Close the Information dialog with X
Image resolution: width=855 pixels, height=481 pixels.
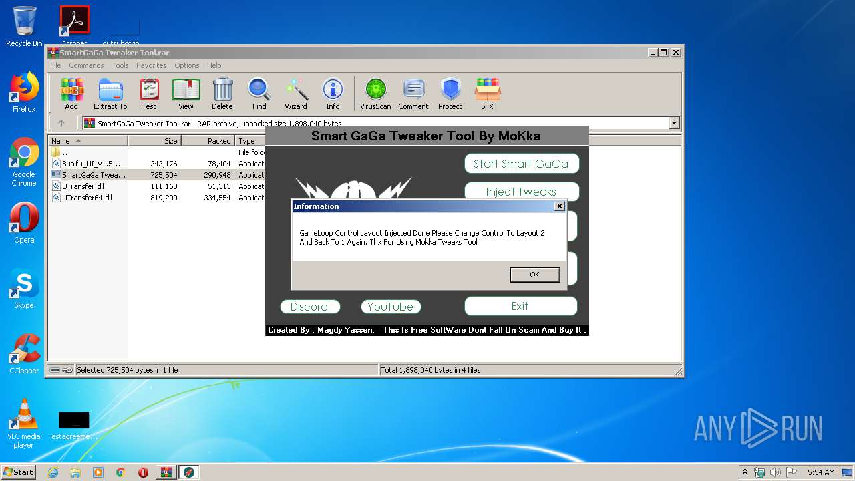click(560, 206)
